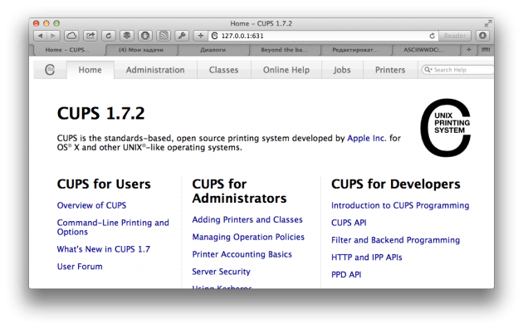Switch to the (4) Мои задачи browser tab
523x329 pixels.
141,50
